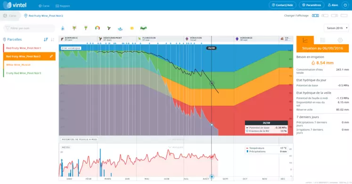This screenshot has width=352, height=184.
Task: Click the Débourrement bud icon
Action: click(100, 39)
